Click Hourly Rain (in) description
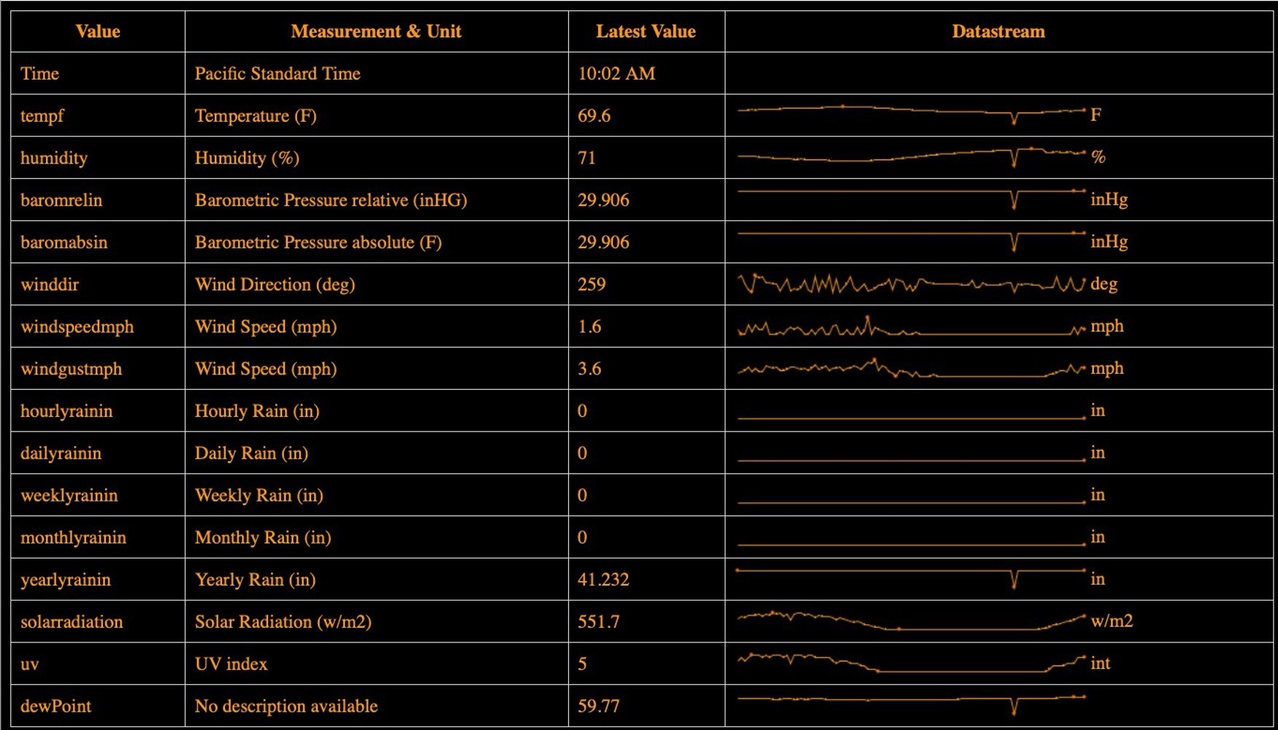The image size is (1278, 730). point(257,412)
